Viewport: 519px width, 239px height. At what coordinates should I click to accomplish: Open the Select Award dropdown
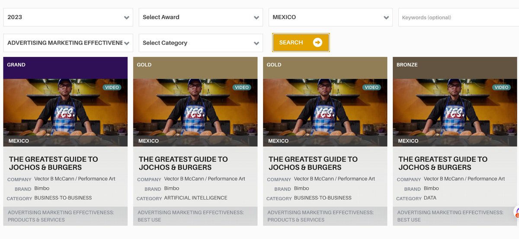click(201, 17)
